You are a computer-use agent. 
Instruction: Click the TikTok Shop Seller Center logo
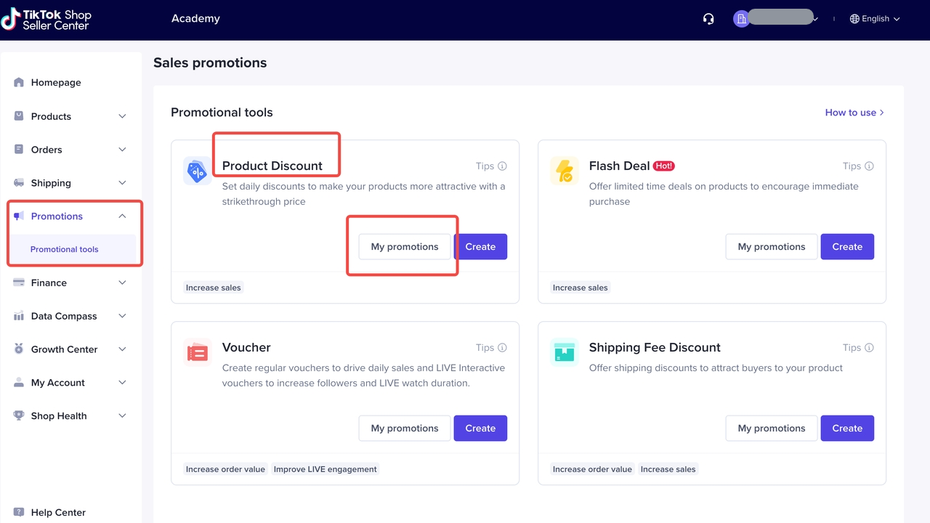point(46,20)
